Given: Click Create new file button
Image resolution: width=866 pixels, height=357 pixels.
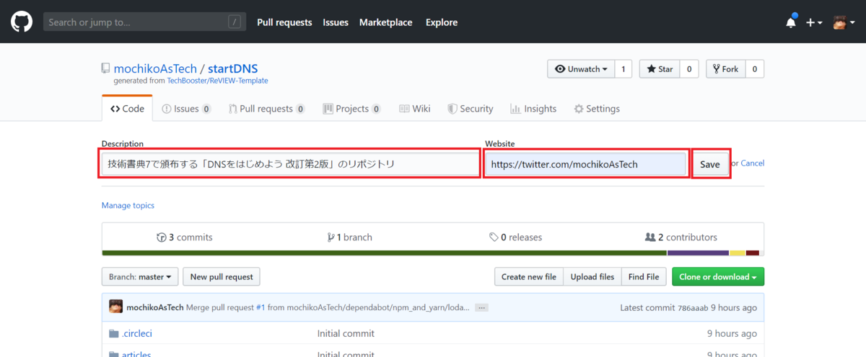Looking at the screenshot, I should tap(529, 277).
